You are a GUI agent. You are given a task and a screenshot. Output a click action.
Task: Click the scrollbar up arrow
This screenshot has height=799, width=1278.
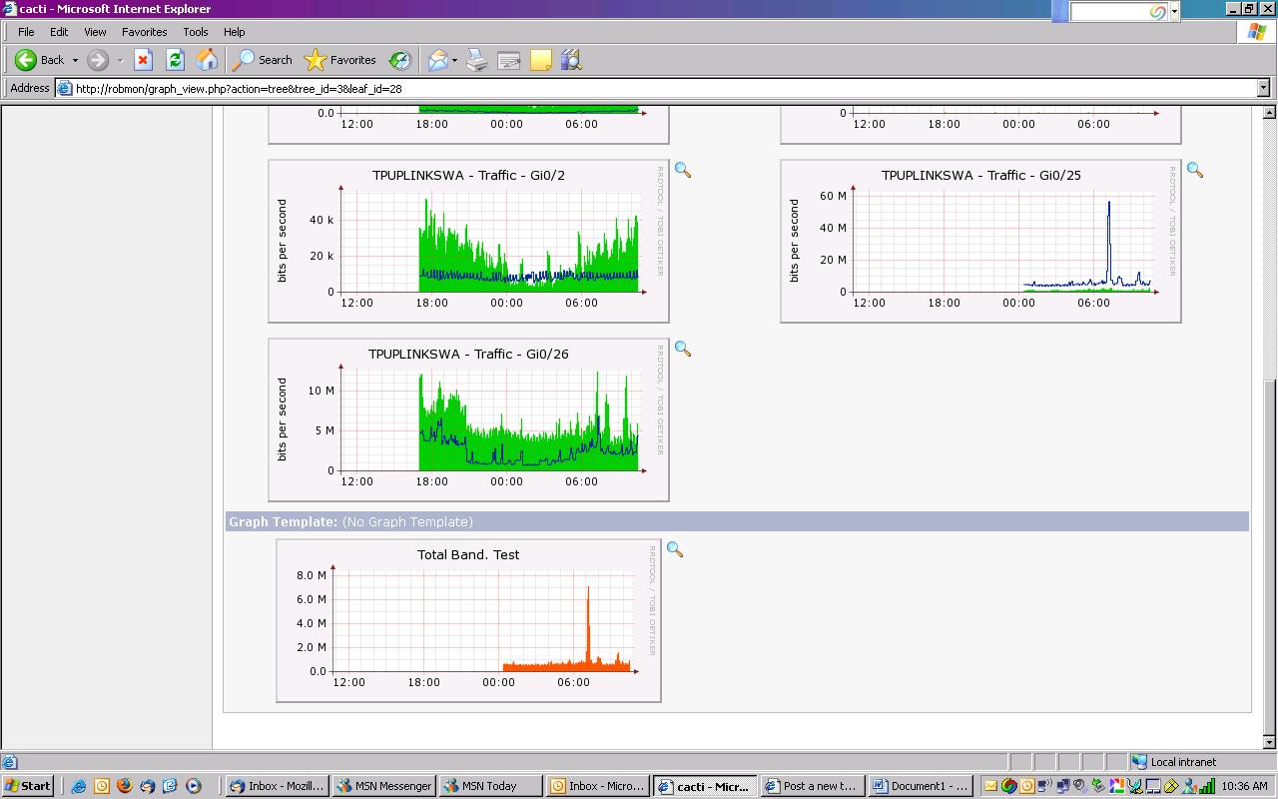[x=1270, y=112]
